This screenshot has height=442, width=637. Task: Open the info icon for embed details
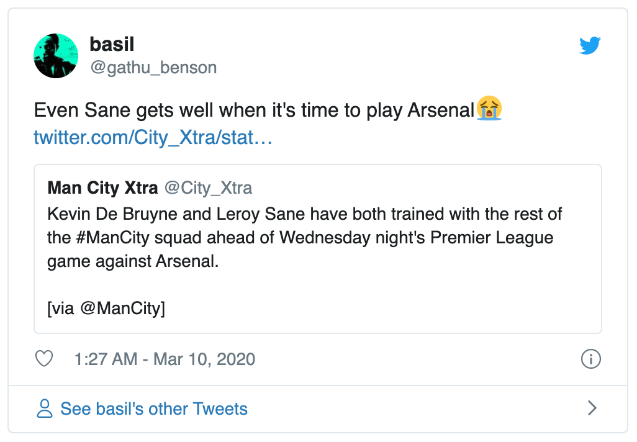(x=590, y=359)
